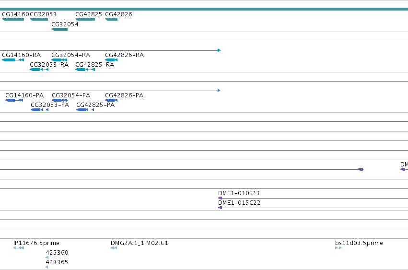Click the CG42826-PA label text
This screenshot has height=270, width=408.
click(x=124, y=95)
